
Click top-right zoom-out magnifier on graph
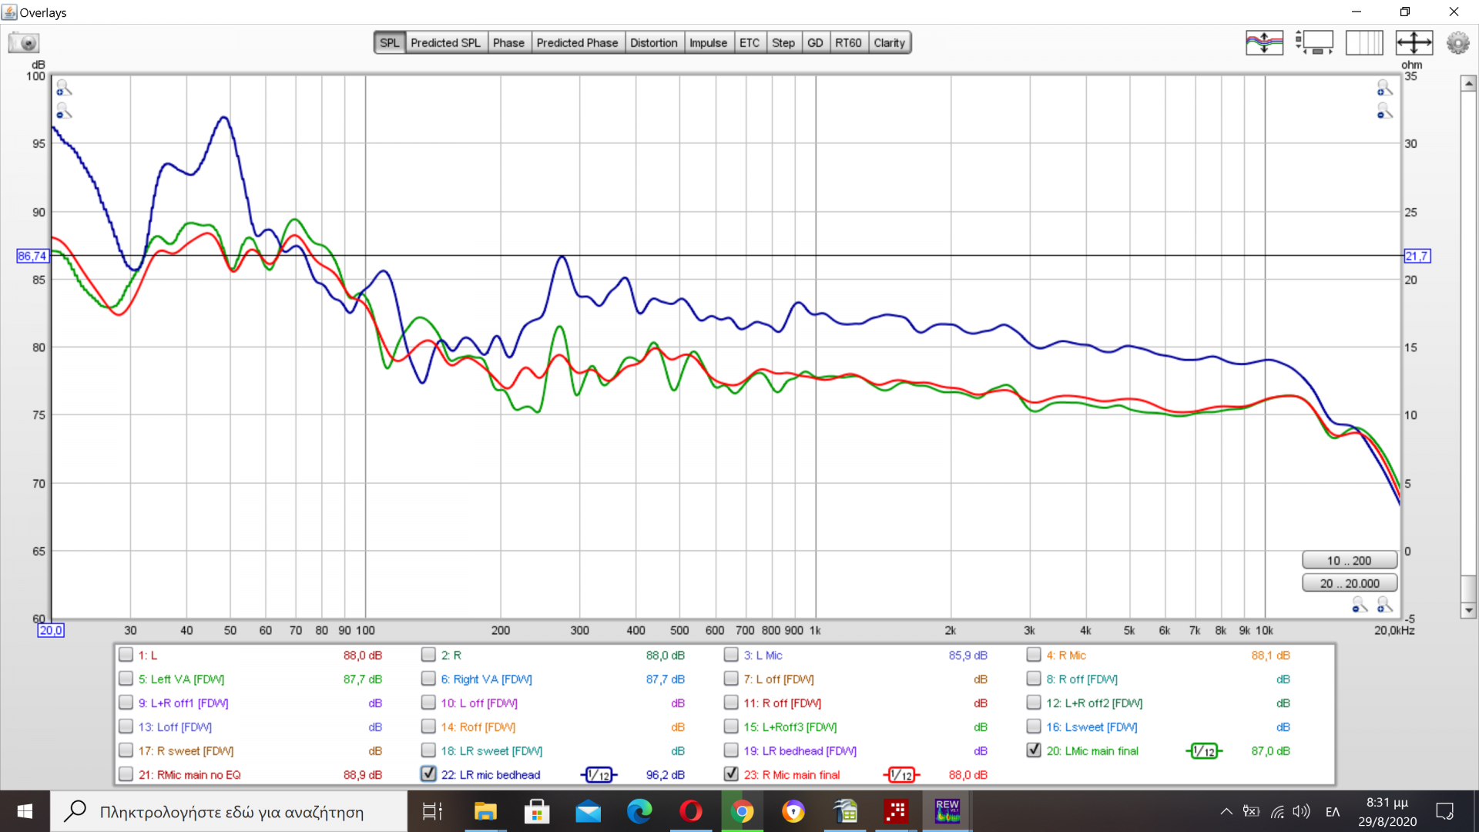click(x=1384, y=112)
